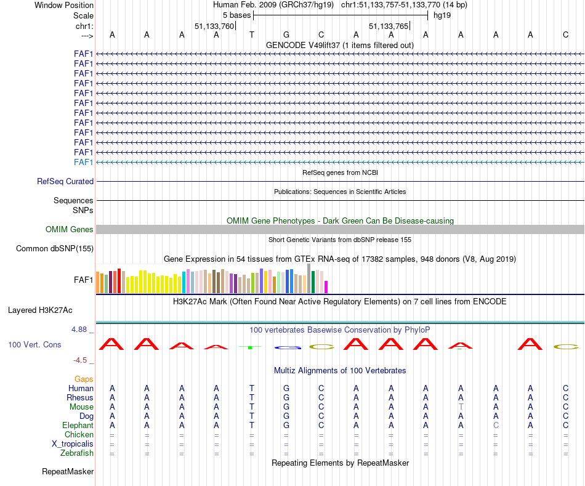The height and width of the screenshot is (486, 585).
Task: Open Publications: Sequences in Scientific Articles title
Action: click(340, 192)
